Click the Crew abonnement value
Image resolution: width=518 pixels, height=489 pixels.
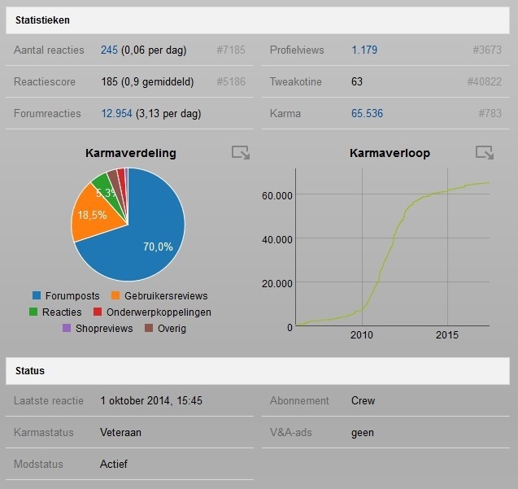click(x=363, y=401)
